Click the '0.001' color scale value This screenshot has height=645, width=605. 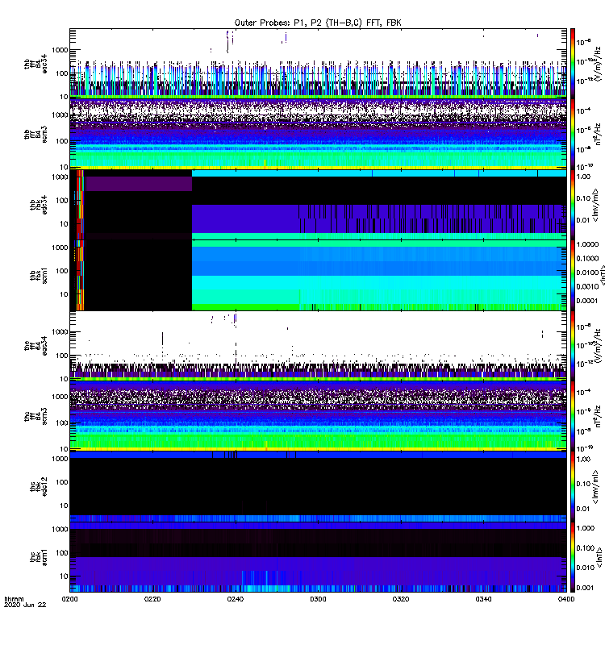pyautogui.click(x=586, y=588)
